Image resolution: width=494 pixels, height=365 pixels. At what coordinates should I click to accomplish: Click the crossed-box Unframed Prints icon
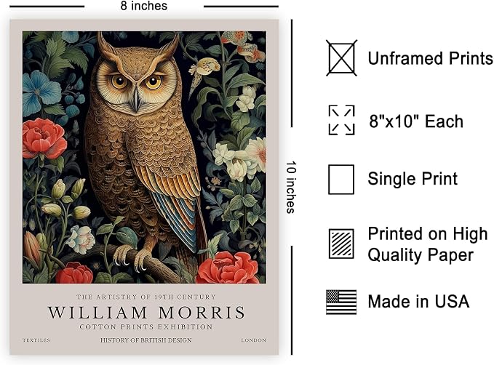click(x=341, y=58)
